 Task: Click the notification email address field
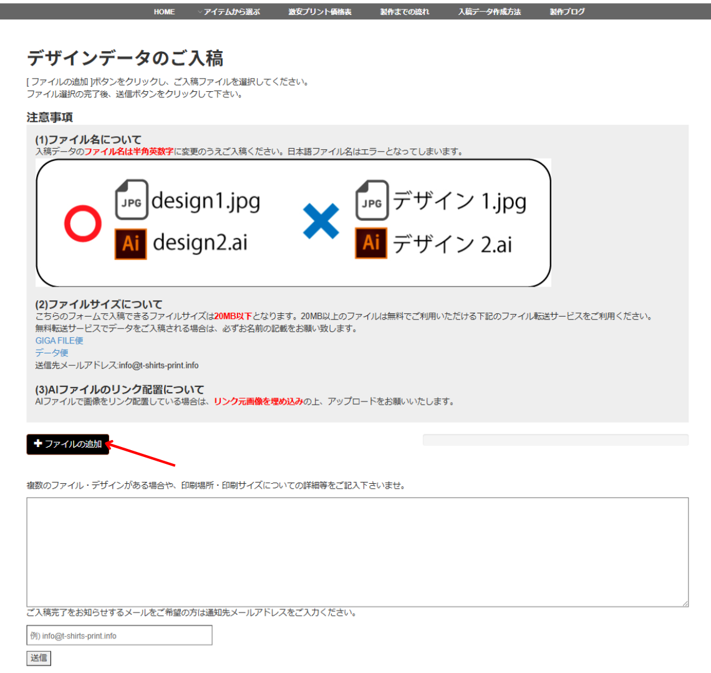pos(119,636)
